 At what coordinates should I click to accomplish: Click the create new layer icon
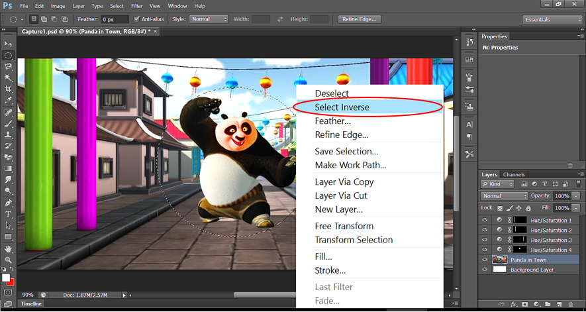pyautogui.click(x=559, y=305)
